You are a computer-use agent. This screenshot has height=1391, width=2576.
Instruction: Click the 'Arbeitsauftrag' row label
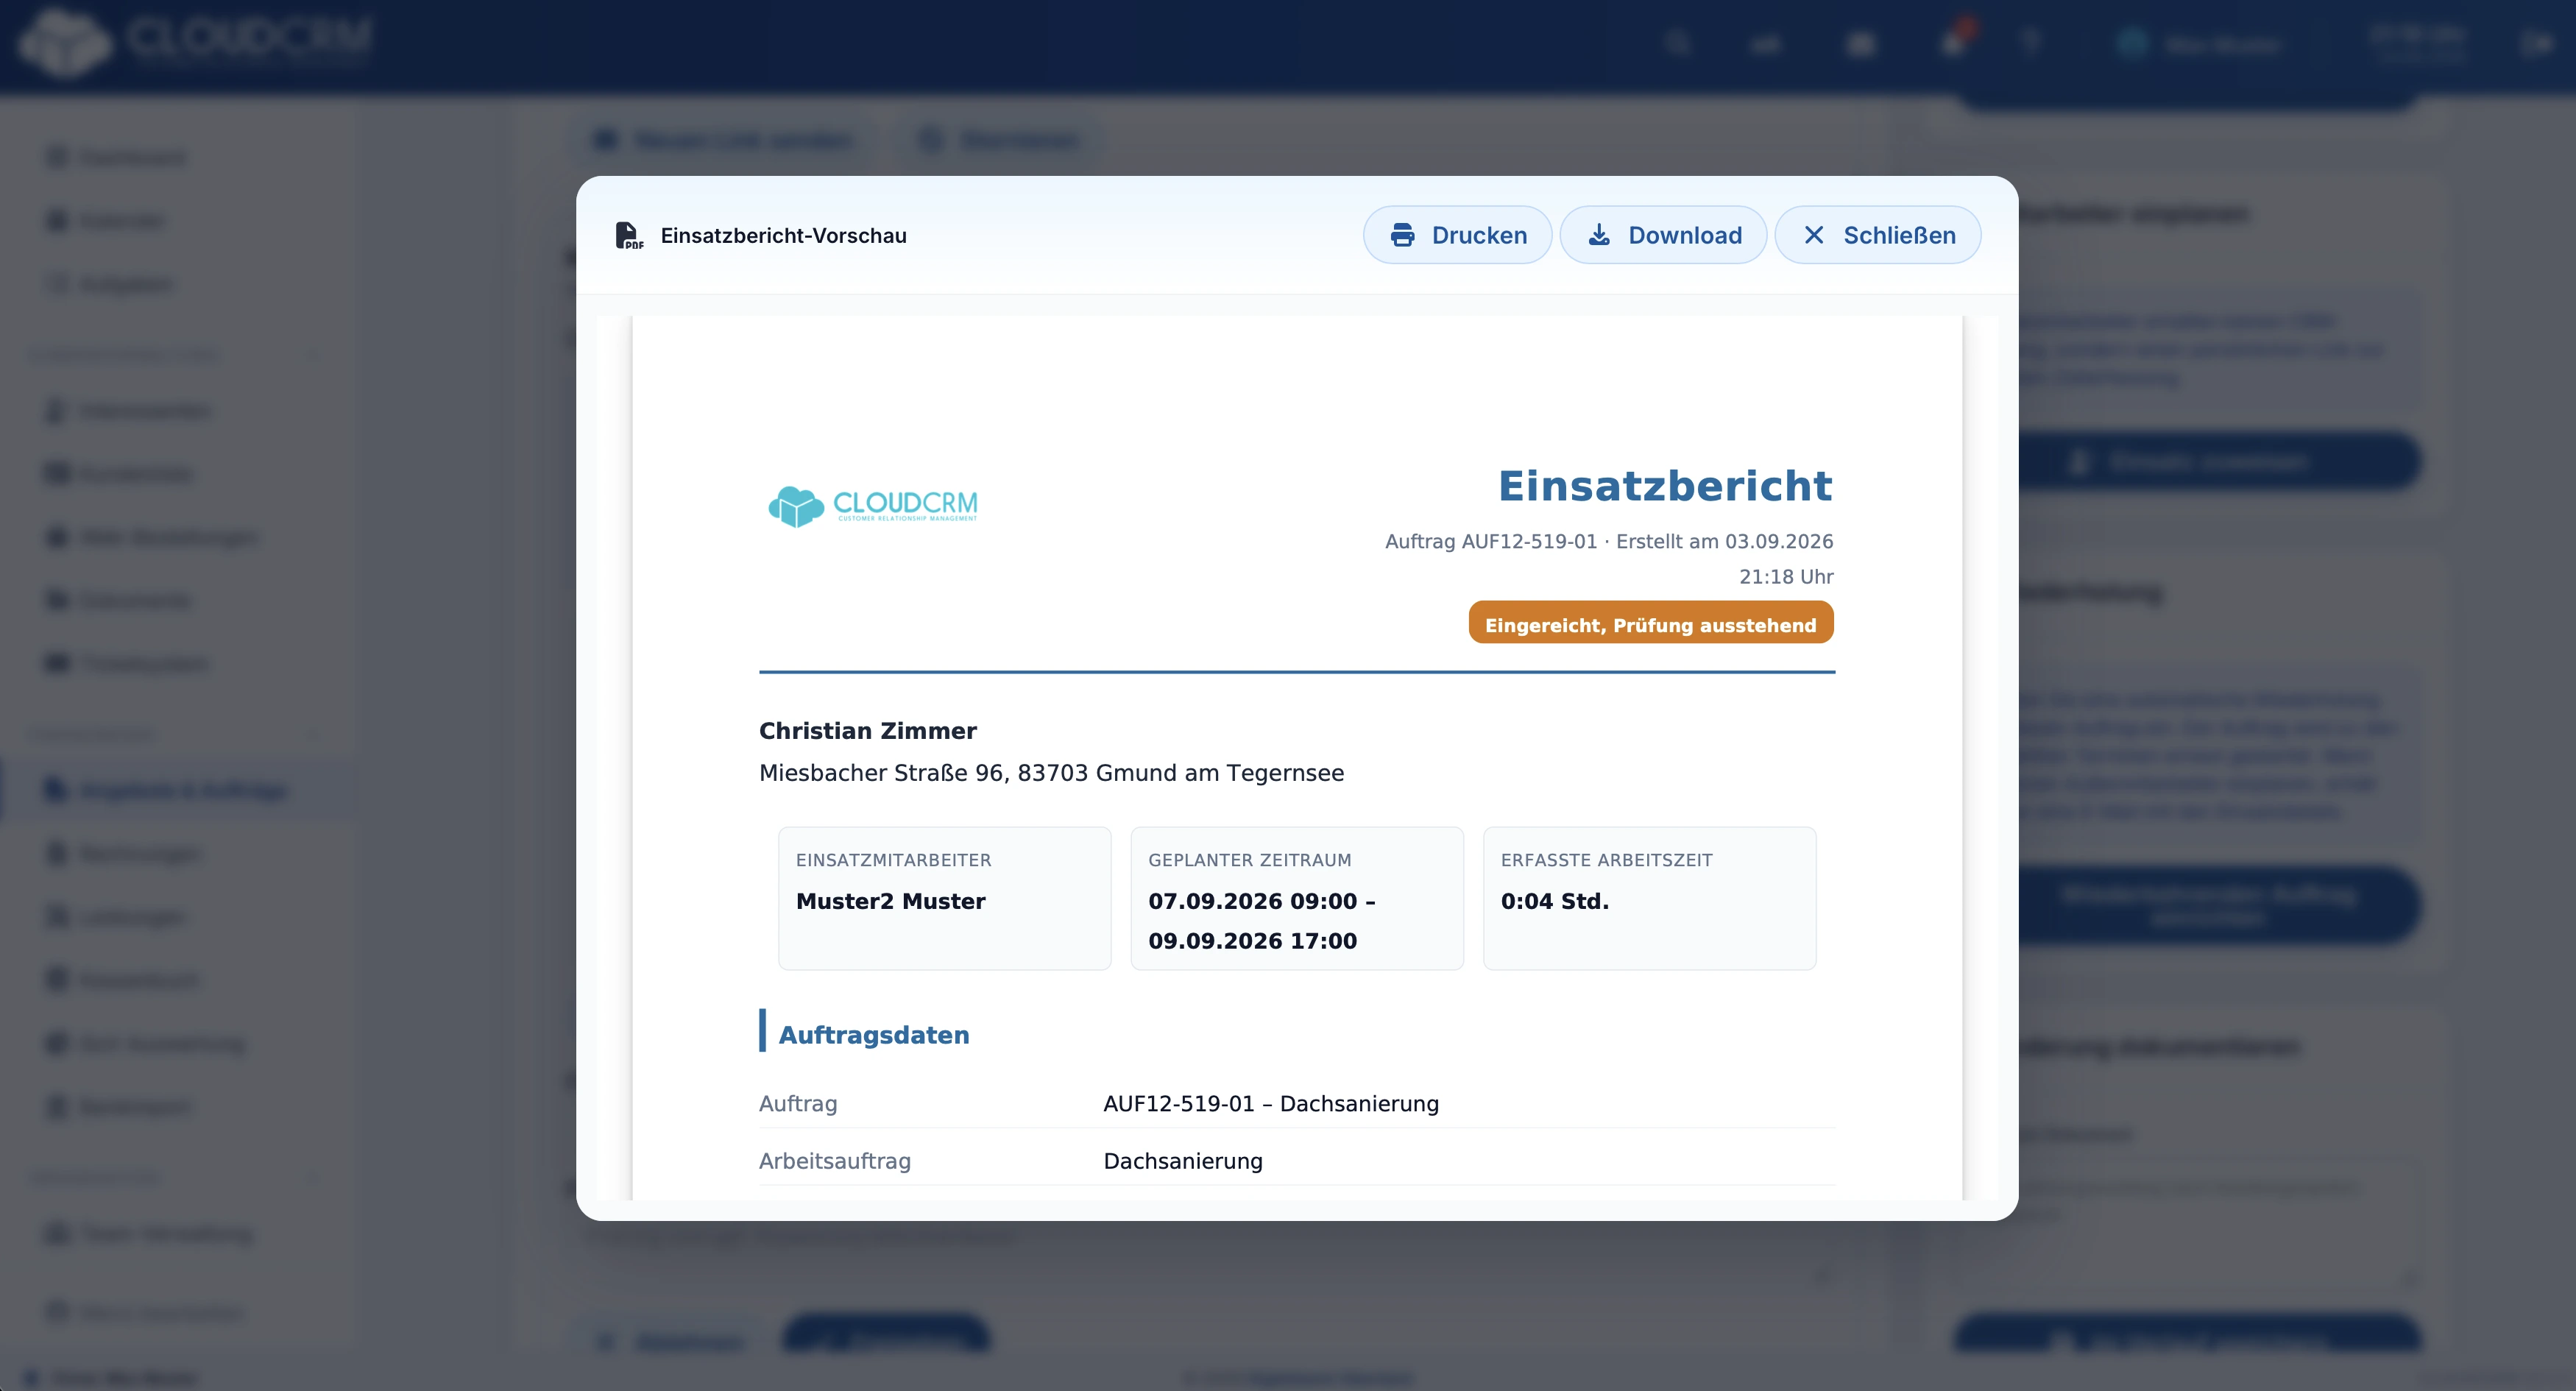point(834,1161)
